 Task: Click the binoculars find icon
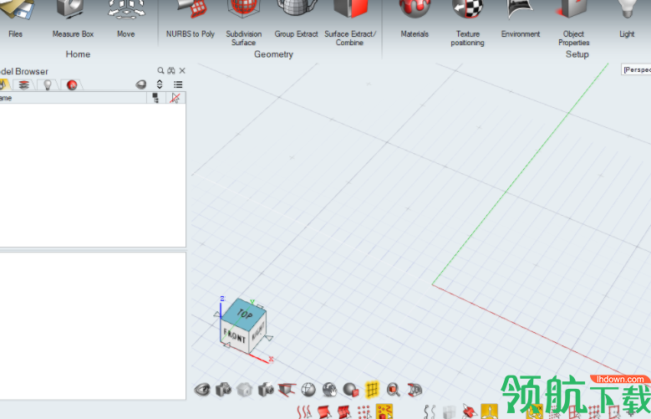(171, 70)
